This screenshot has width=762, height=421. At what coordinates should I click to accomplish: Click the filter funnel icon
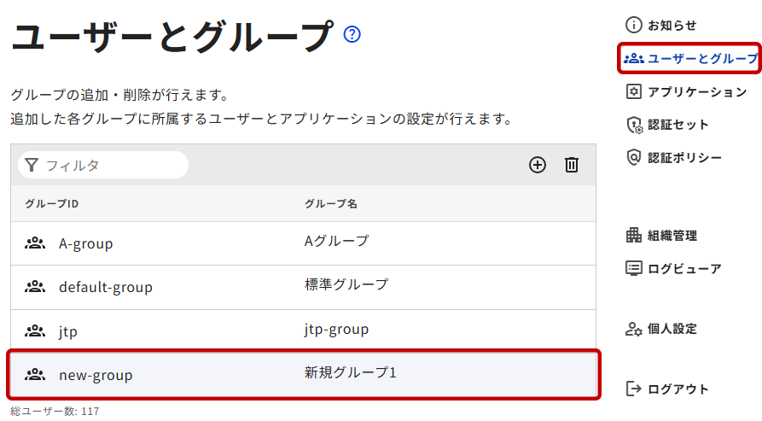click(x=32, y=165)
